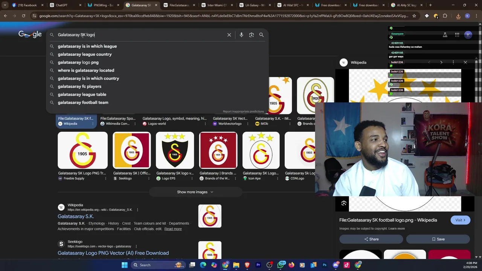482x271 pixels.
Task: Open the Google apps grid icon
Action: (x=457, y=35)
